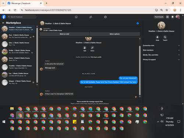Open Sticky Notes from the taskbar
The height and width of the screenshot is (138, 184).
pos(75,122)
